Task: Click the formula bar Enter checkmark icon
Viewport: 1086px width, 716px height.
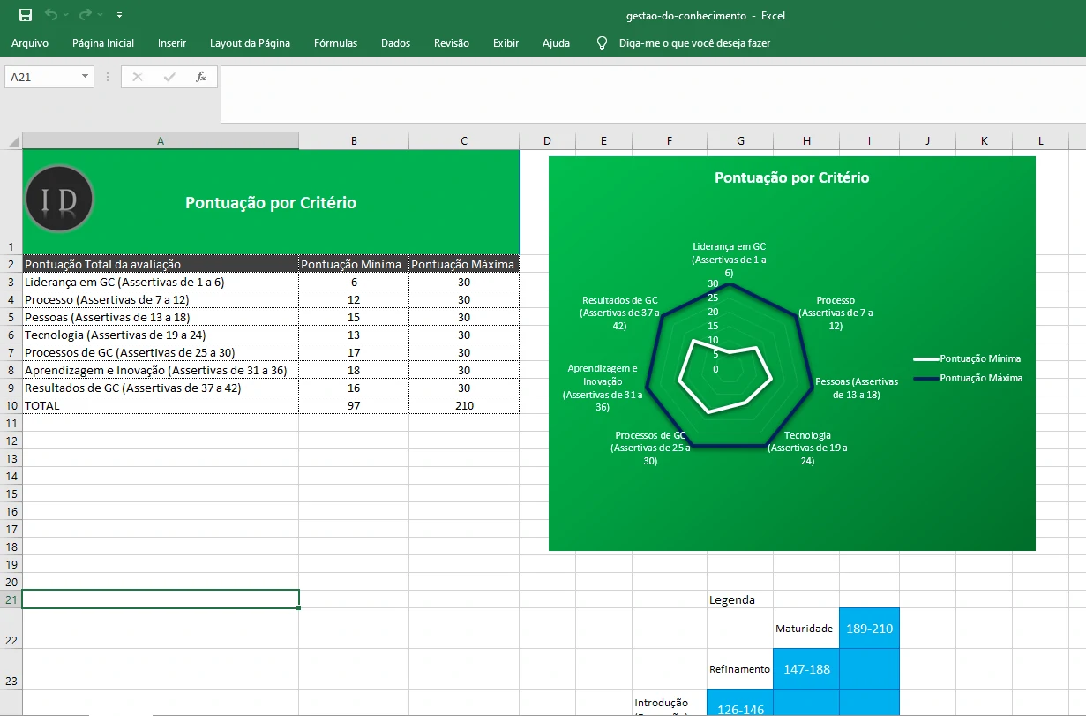Action: pyautogui.click(x=169, y=77)
